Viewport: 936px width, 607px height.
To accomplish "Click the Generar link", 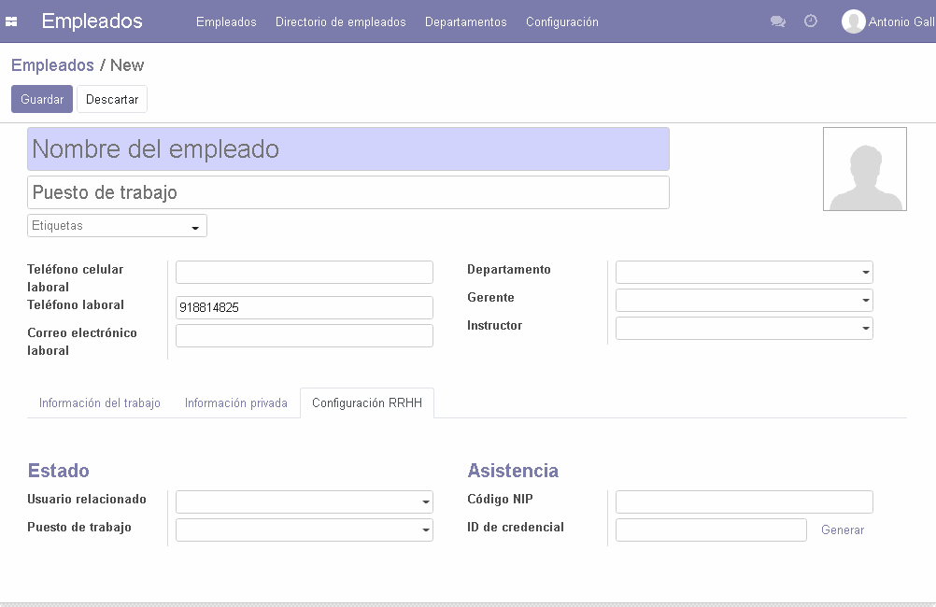I will click(x=843, y=530).
